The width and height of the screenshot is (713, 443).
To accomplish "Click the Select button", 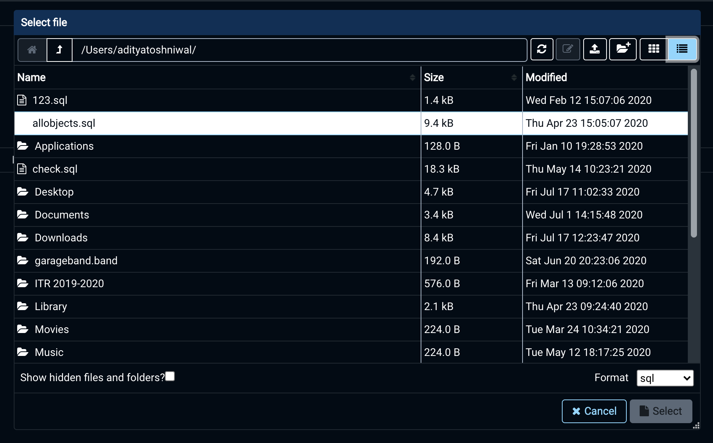I will pyautogui.click(x=661, y=411).
